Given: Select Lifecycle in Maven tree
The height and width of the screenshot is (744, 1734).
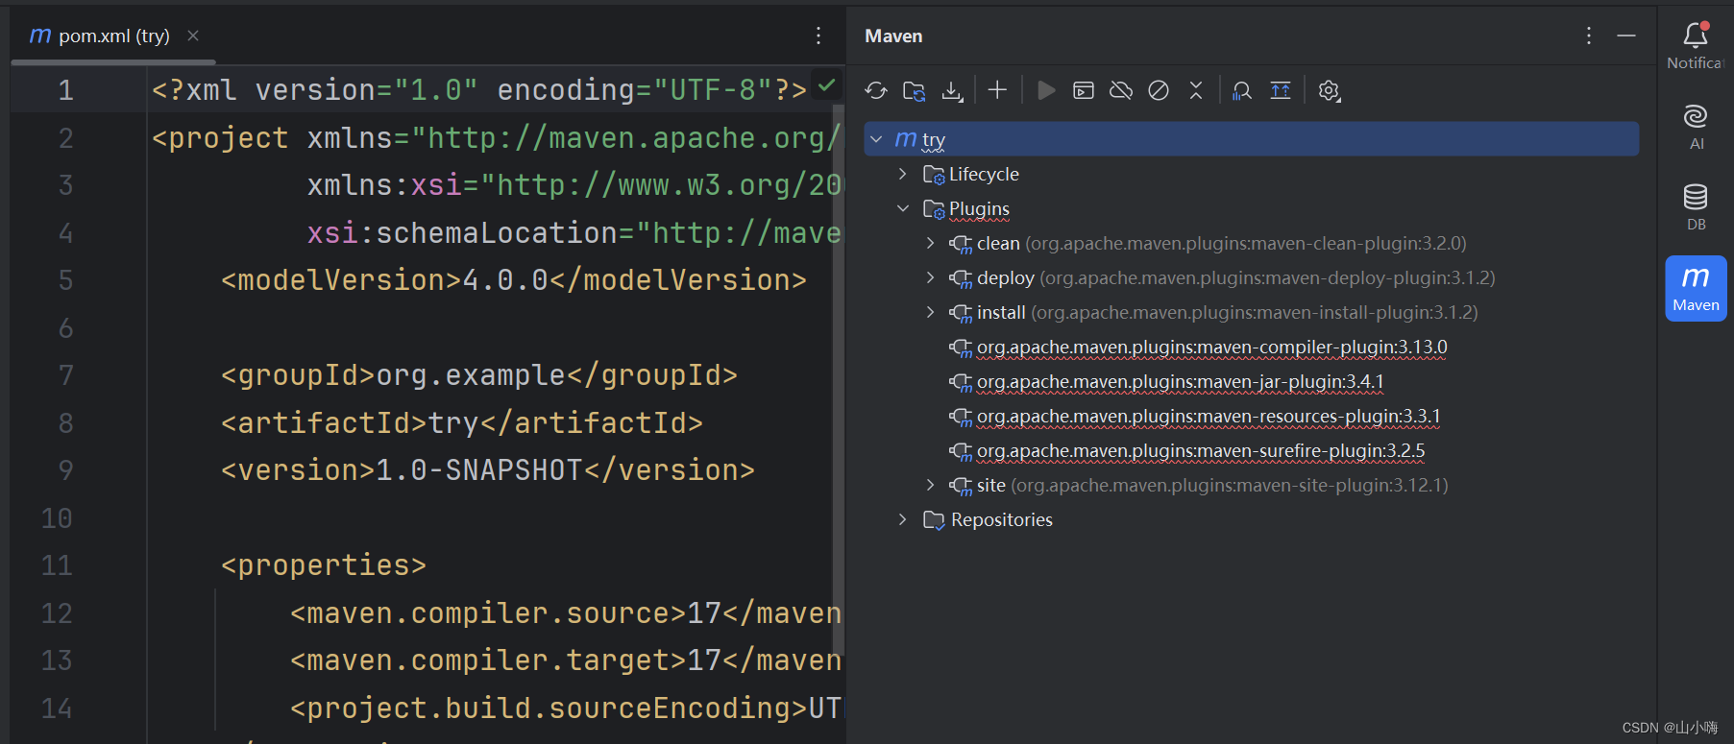Looking at the screenshot, I should (x=984, y=174).
